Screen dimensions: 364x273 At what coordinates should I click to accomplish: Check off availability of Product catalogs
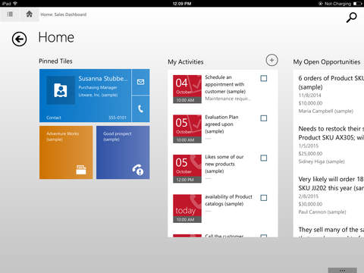(264, 198)
